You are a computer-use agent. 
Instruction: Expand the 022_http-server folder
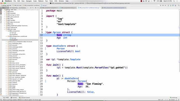6,63
